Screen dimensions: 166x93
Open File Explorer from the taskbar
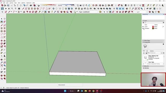86,91
